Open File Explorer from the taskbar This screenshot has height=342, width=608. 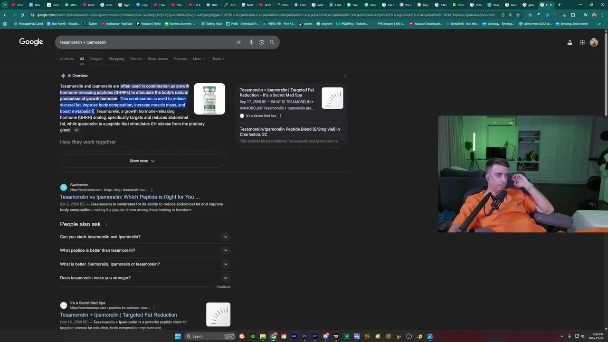[263, 336]
